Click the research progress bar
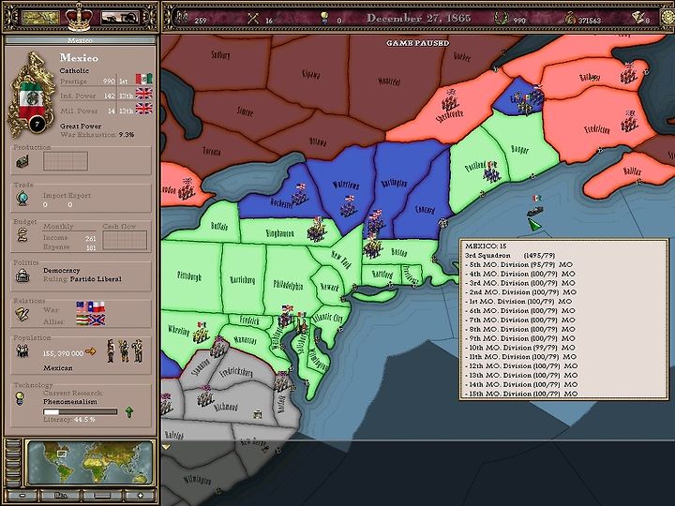The height and width of the screenshot is (506, 675). point(80,411)
